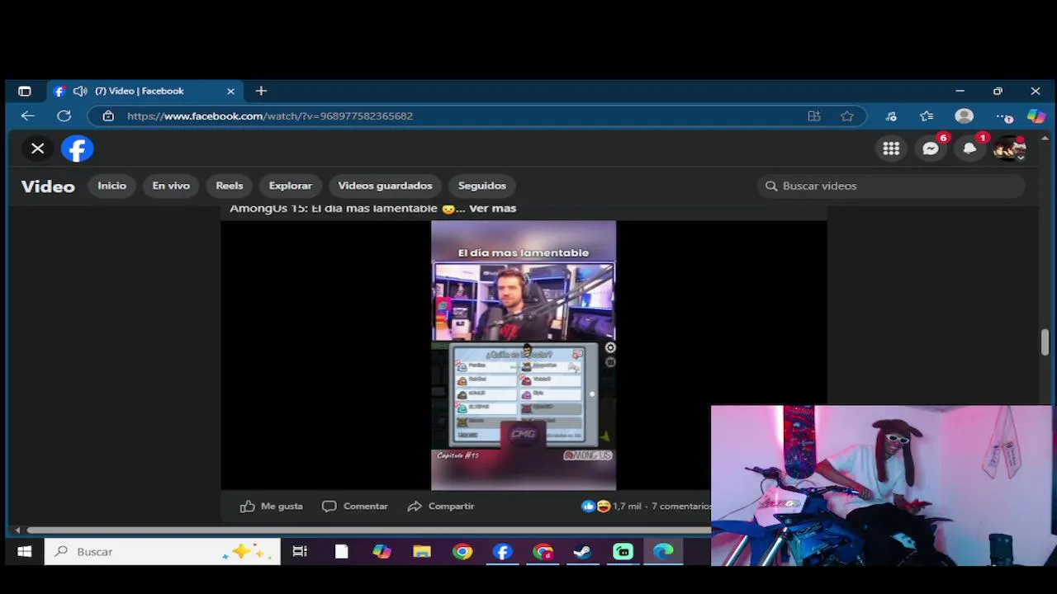Screen dimensions: 1057x594
Task: Select the Inicio tab in Video
Action: pos(112,186)
